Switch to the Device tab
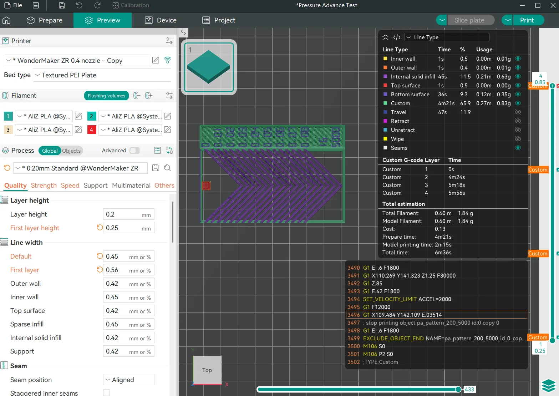The image size is (559, 396). [x=161, y=20]
